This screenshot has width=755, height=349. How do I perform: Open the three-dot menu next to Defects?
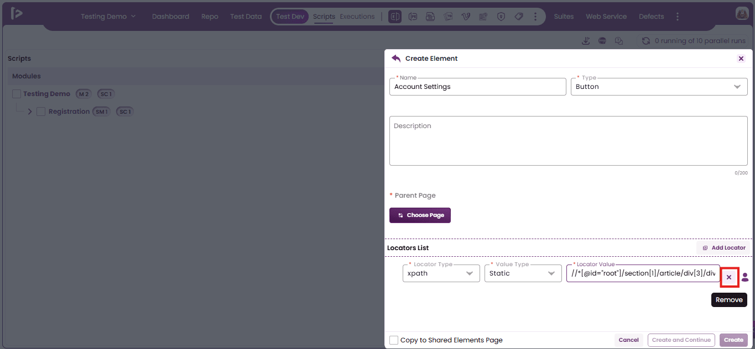point(678,17)
